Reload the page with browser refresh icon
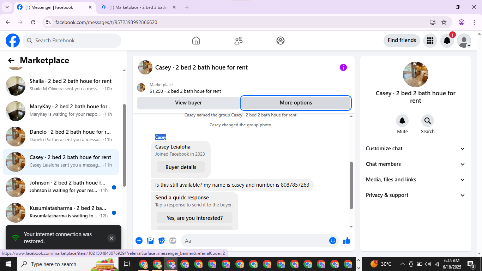 coord(33,22)
